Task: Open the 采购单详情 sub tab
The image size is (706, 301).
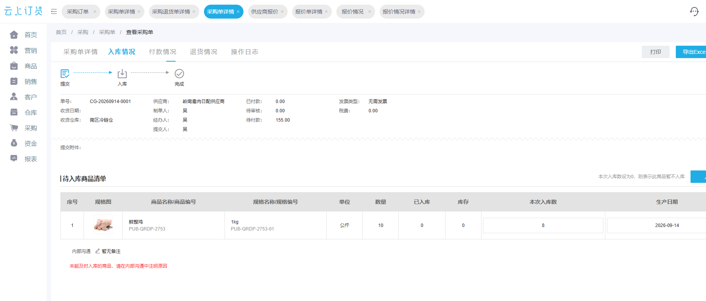Action: (x=81, y=52)
